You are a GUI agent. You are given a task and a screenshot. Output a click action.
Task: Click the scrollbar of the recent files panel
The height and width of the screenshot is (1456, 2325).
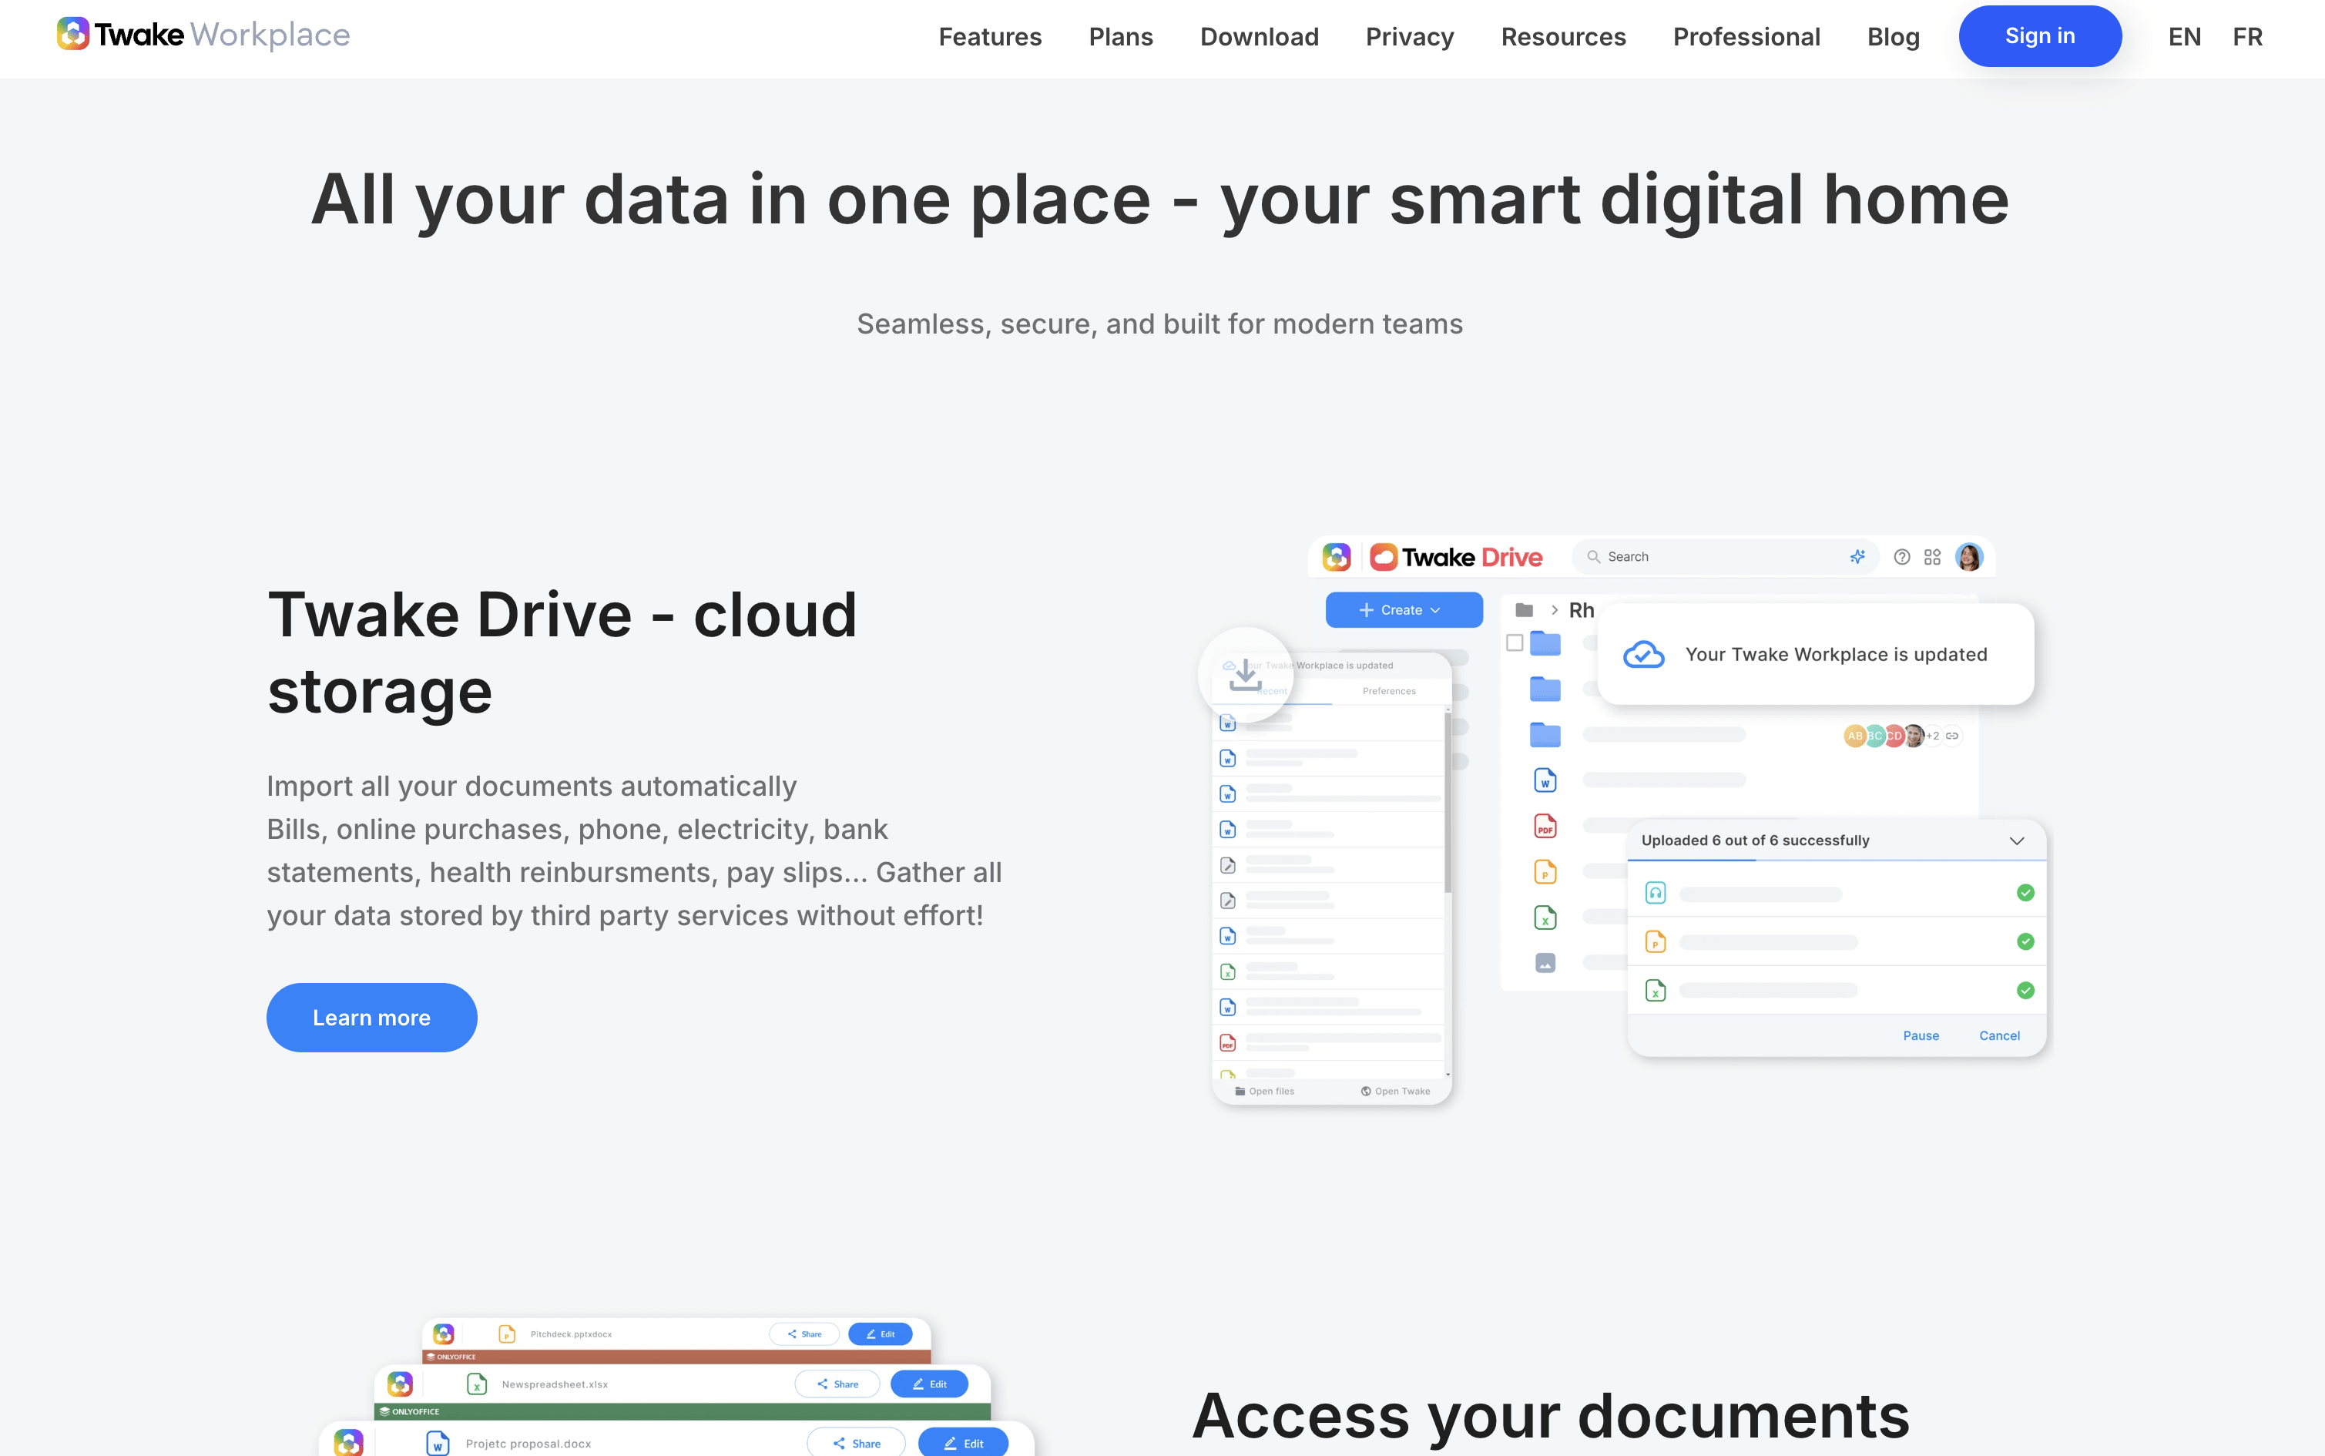(1447, 802)
